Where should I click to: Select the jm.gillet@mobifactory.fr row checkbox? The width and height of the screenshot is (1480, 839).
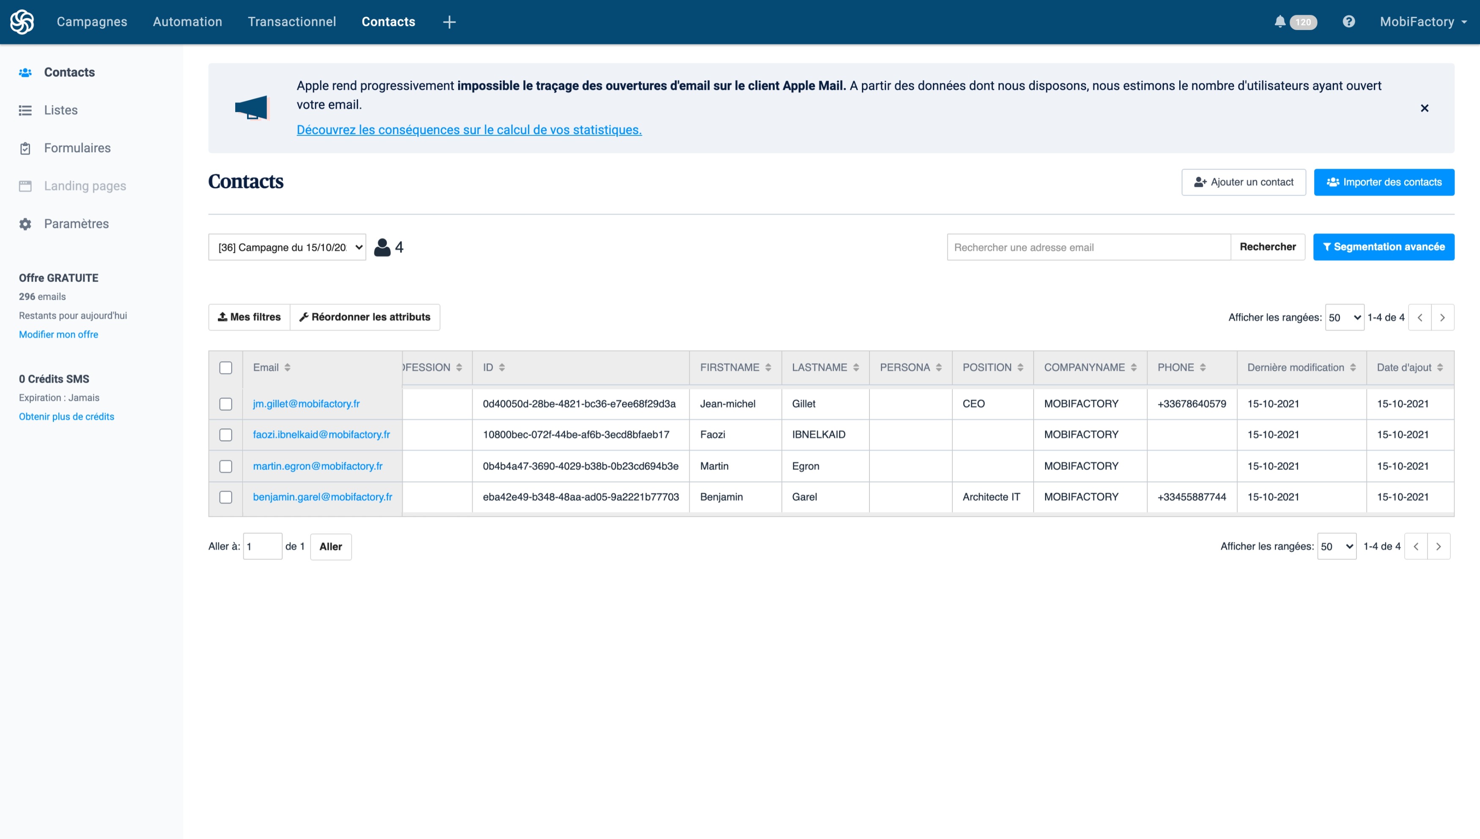(226, 404)
